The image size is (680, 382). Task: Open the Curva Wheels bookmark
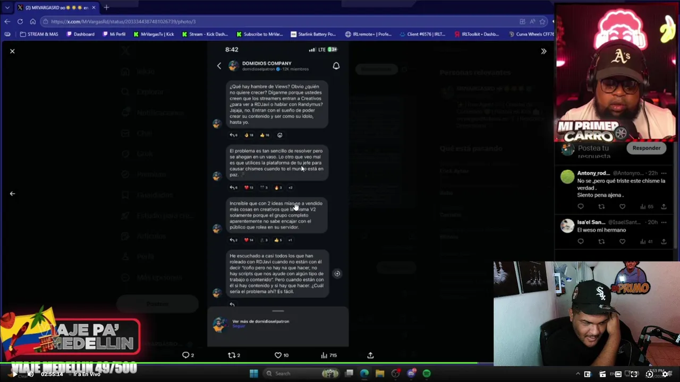[x=531, y=34]
